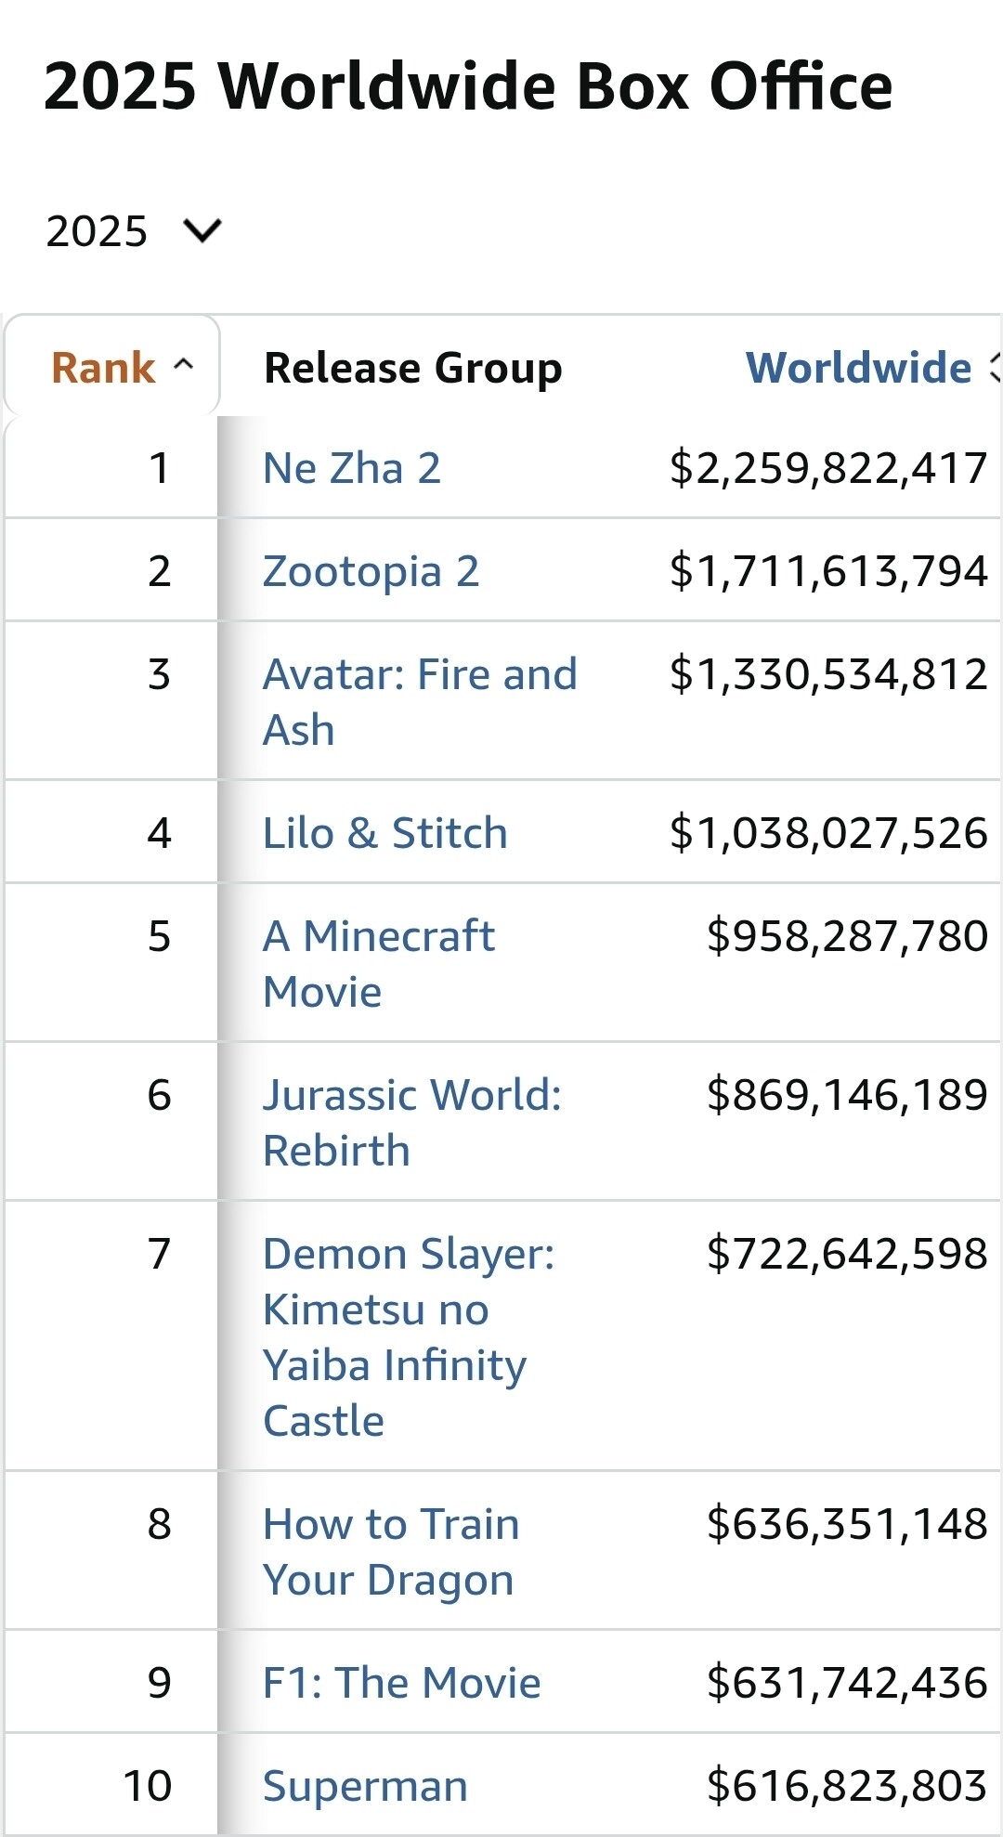Open the Superman link

[x=365, y=1786]
